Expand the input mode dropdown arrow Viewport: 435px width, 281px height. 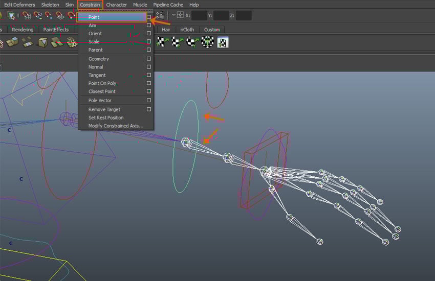coord(173,16)
